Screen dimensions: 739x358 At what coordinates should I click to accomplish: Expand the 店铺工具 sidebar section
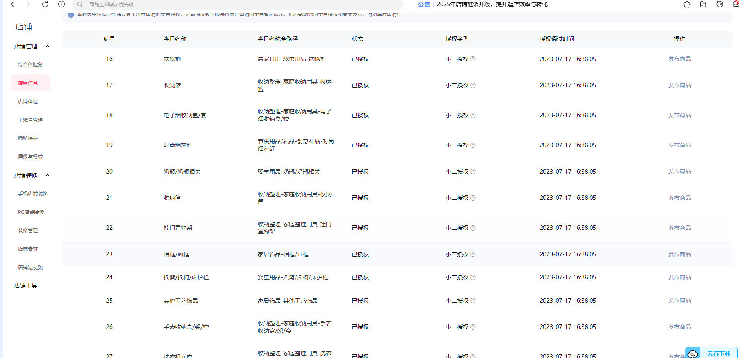pos(26,285)
